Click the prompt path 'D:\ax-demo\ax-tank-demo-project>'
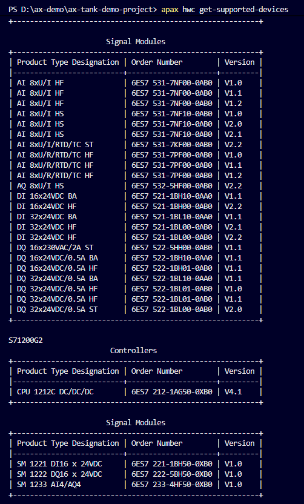 [x=89, y=10]
